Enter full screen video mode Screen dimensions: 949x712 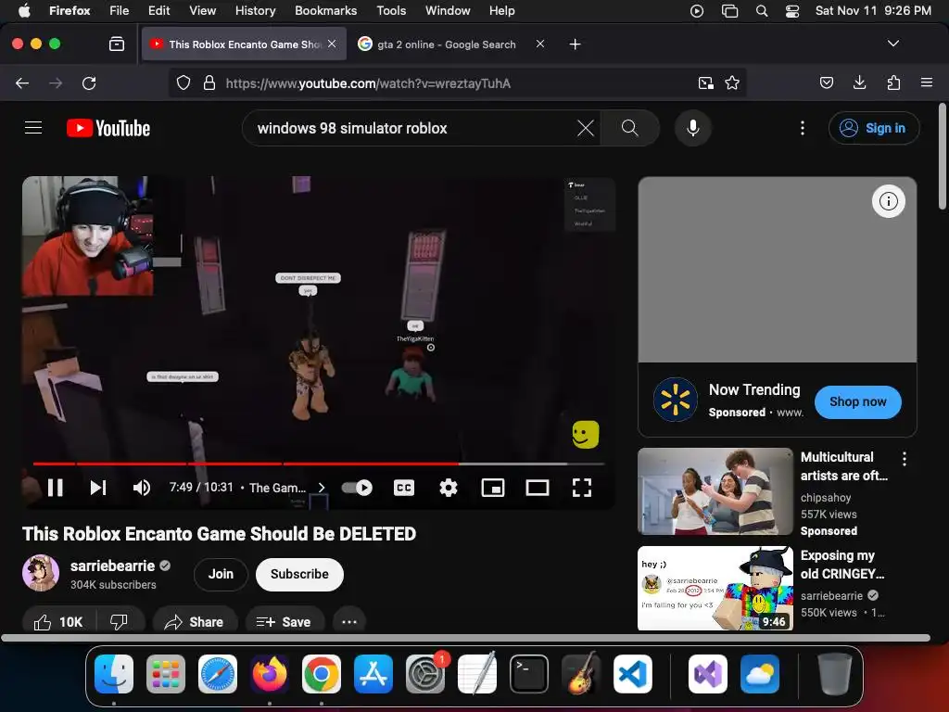click(x=582, y=488)
